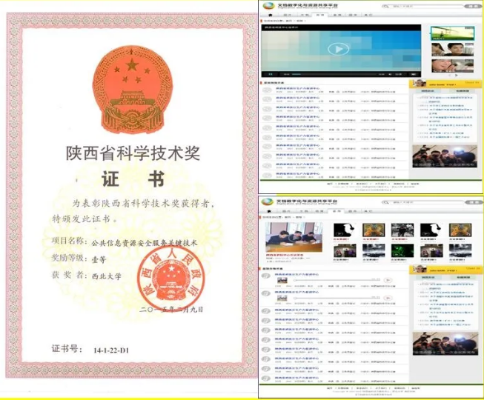Click the project name 公共信息资源安全服务关键技术
The image size is (484, 400).
coord(145,243)
